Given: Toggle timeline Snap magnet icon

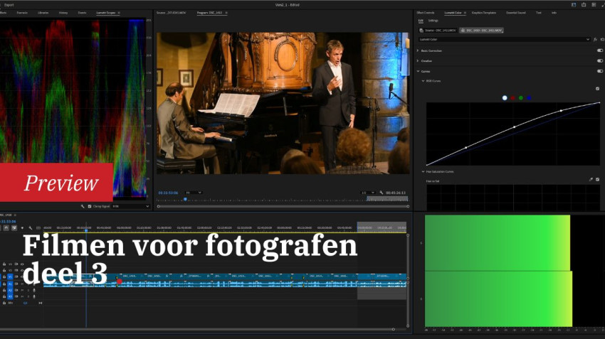Looking at the screenshot, I should [x=6, y=228].
